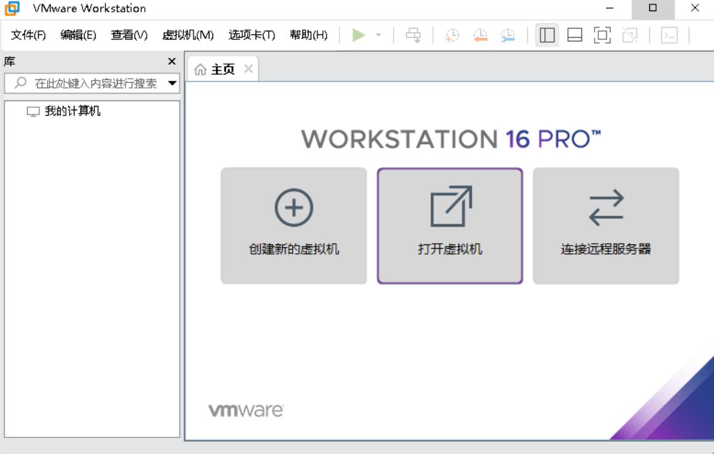
Task: Click the green power on play button
Action: 359,35
